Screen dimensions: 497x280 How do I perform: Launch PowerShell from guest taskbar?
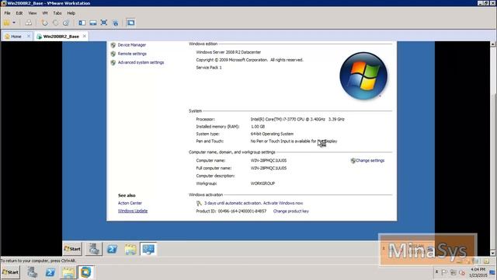tap(112, 249)
